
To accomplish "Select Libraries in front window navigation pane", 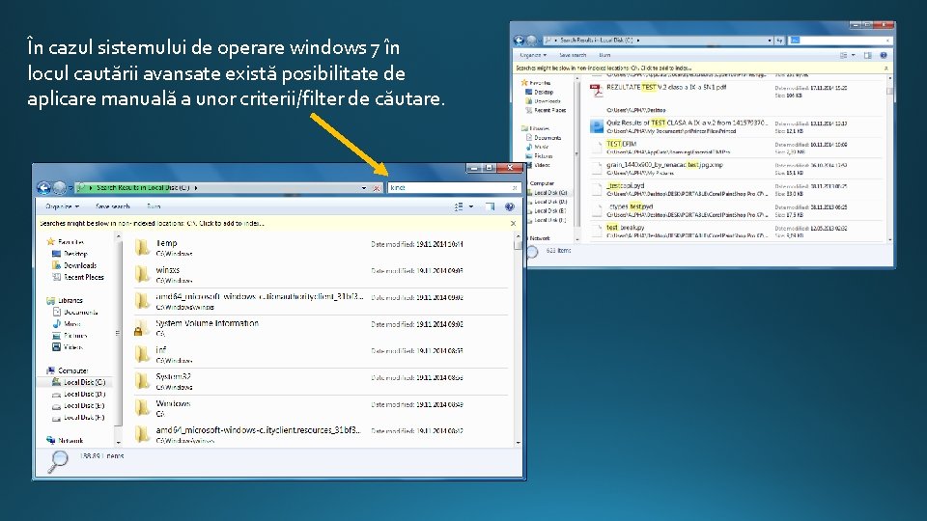I will point(70,300).
